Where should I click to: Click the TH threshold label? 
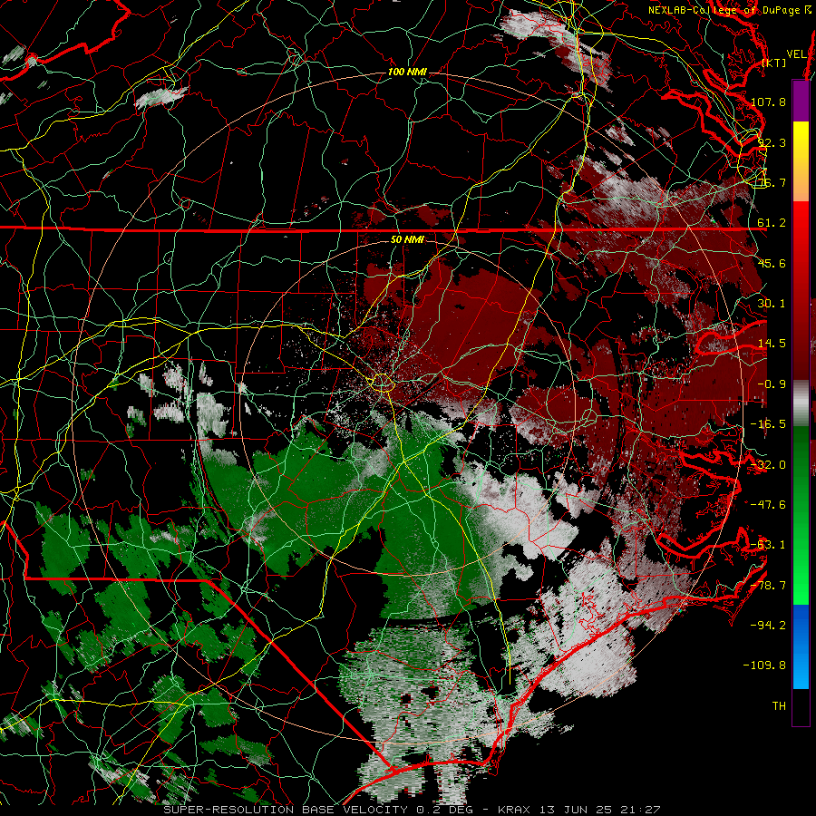pos(779,706)
